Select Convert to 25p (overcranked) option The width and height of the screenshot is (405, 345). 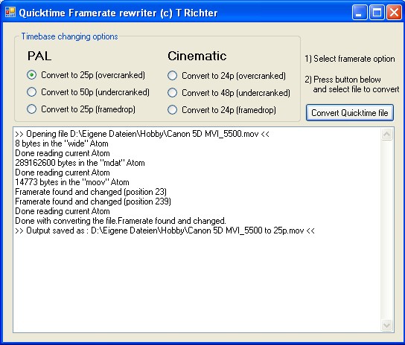[x=86, y=75]
